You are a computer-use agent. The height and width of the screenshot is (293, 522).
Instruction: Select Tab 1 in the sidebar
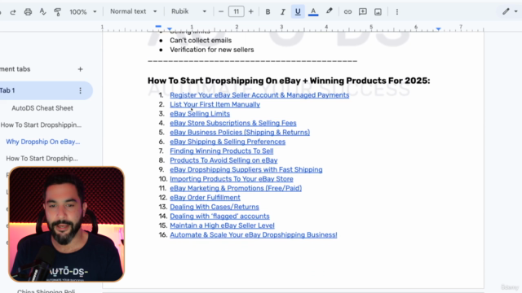click(x=43, y=90)
